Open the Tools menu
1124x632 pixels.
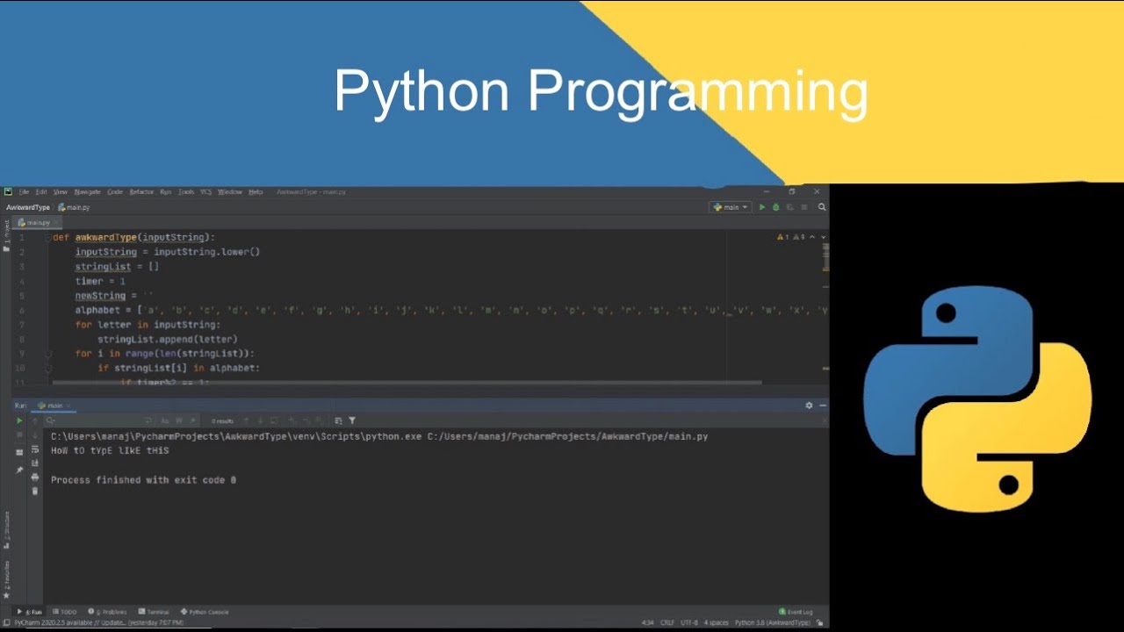(x=186, y=191)
